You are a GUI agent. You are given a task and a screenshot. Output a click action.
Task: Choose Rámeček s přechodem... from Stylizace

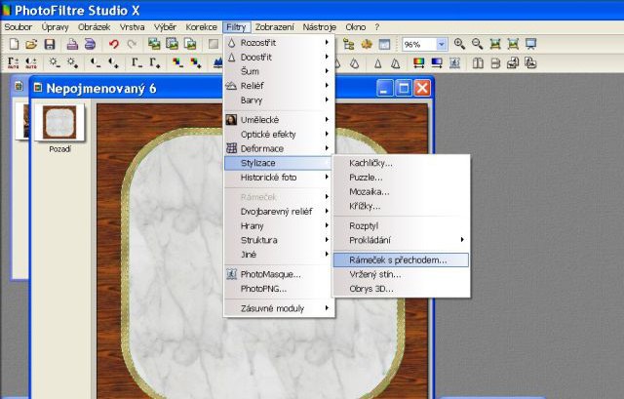401,260
